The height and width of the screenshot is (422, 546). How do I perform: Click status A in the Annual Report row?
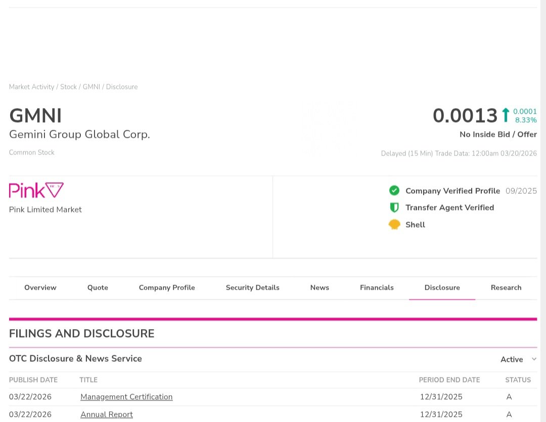pyautogui.click(x=509, y=414)
